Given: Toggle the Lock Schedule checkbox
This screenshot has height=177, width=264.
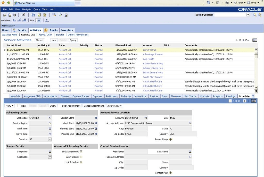Looking at the screenshot, I should [81, 162].
